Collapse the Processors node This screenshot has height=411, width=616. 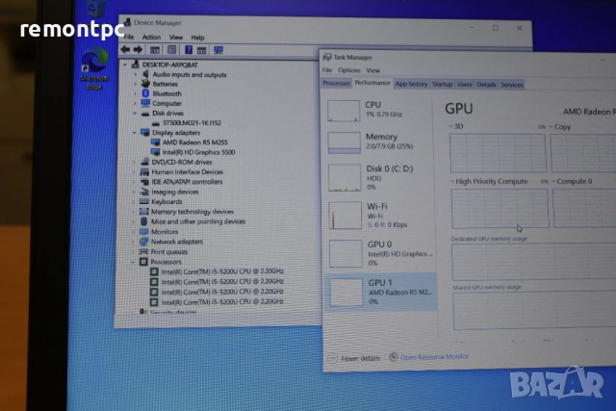133,262
